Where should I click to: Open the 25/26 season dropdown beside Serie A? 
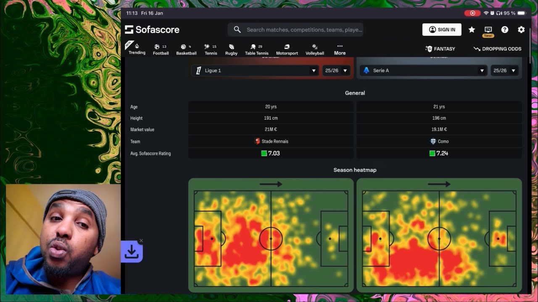tap(504, 70)
